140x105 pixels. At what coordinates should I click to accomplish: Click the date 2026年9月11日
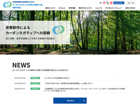pos(20,83)
